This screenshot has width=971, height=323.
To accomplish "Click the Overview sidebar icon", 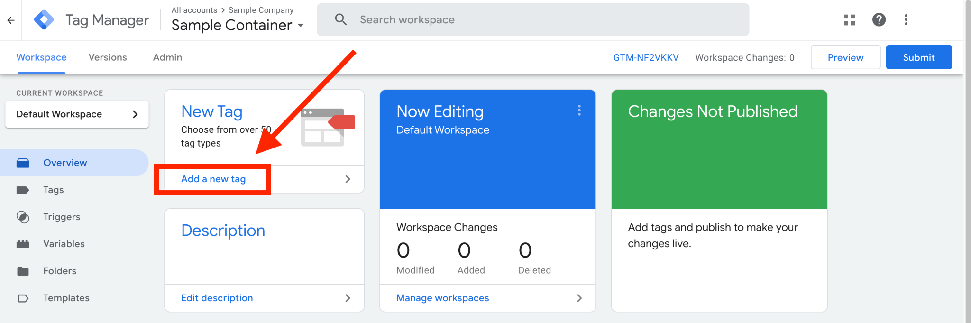I will point(23,163).
